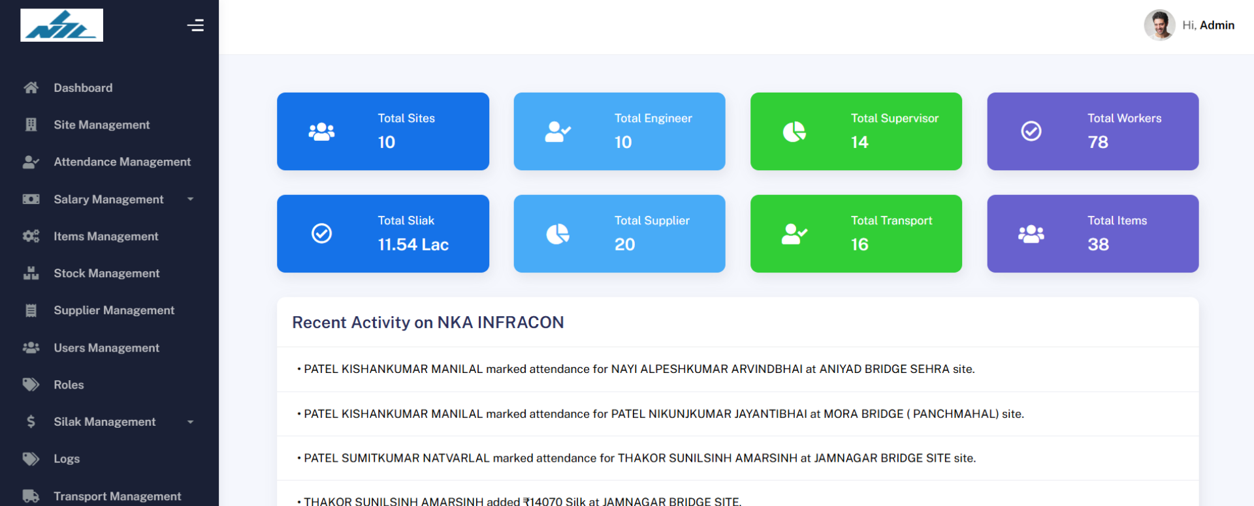This screenshot has height=506, width=1254.
Task: Click the Logs tag icon
Action: [31, 459]
